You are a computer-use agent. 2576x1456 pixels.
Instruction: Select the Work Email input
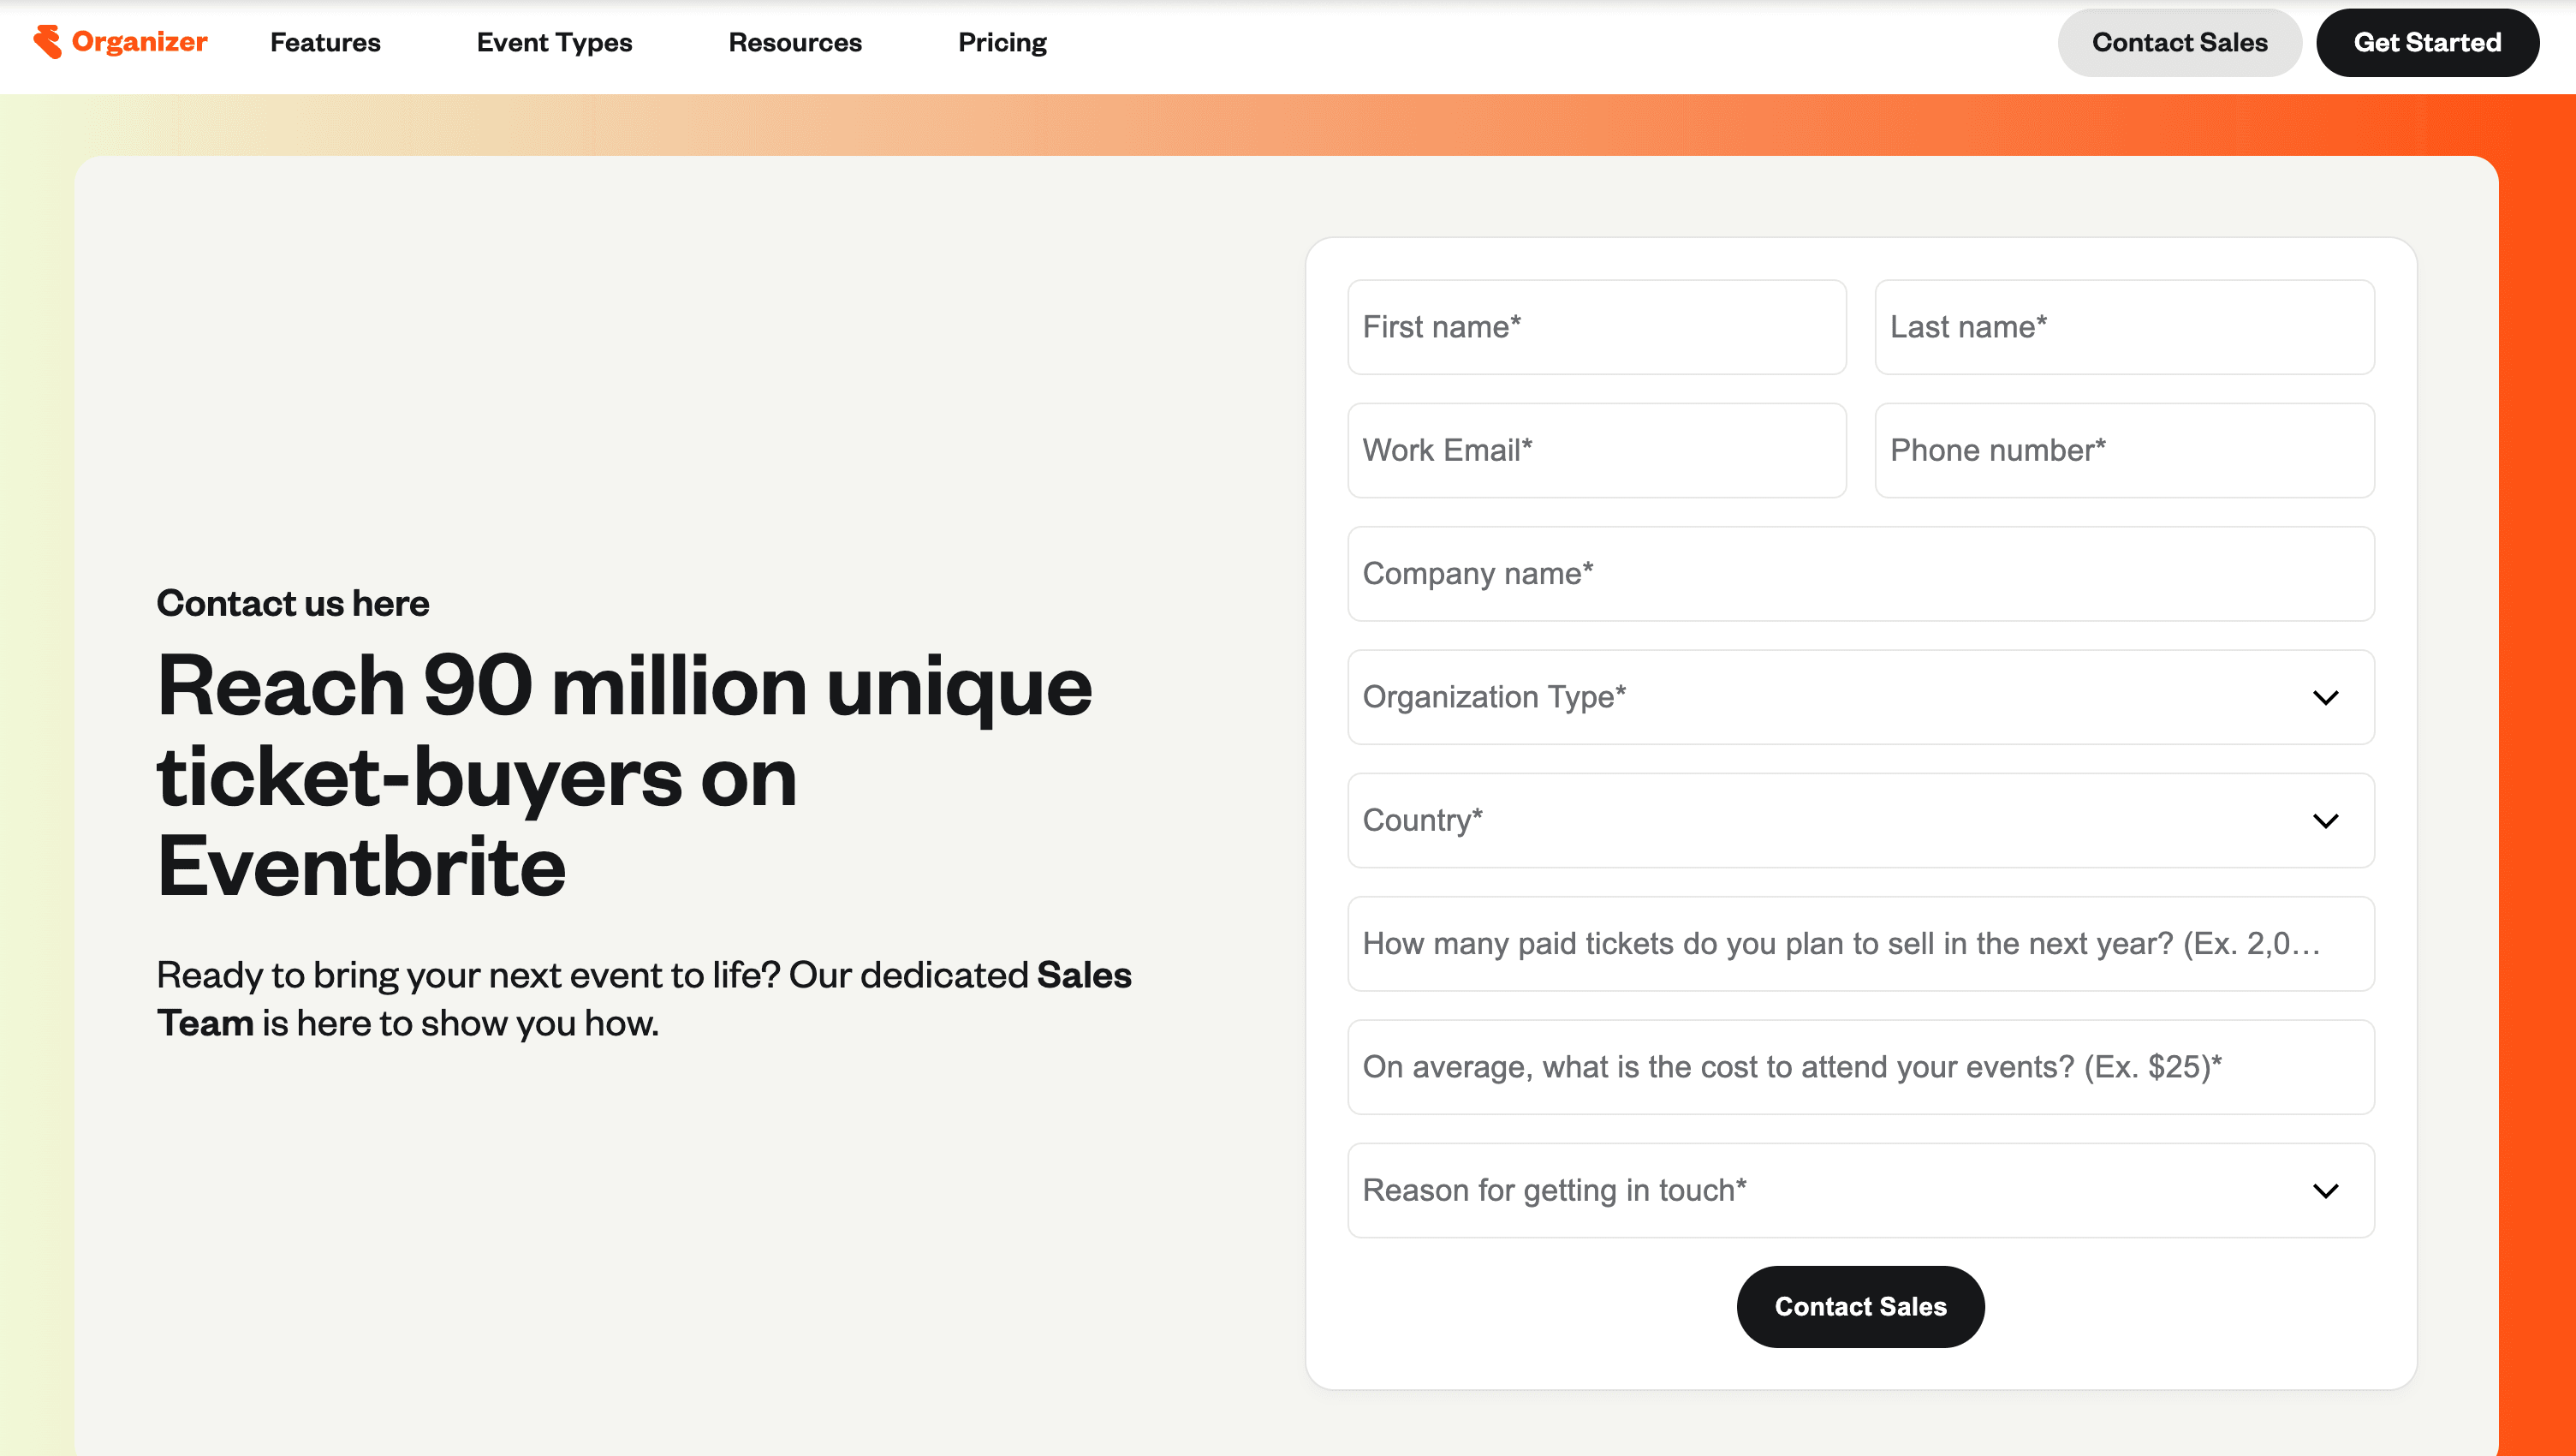(1596, 451)
